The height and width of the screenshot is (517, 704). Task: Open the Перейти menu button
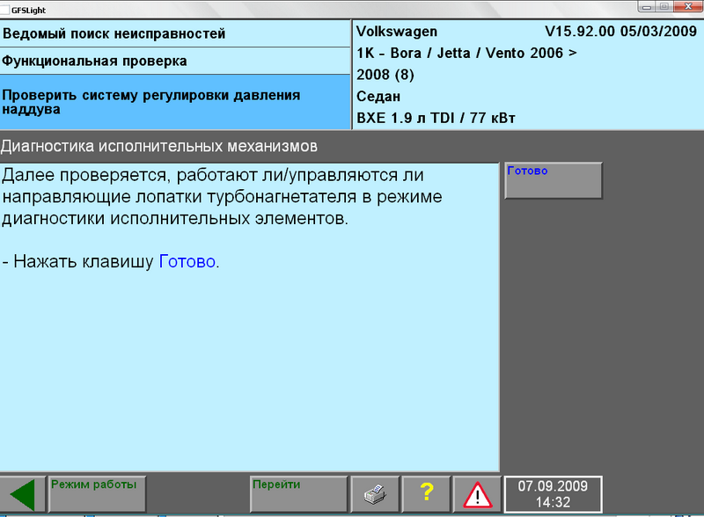tap(298, 494)
